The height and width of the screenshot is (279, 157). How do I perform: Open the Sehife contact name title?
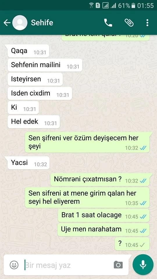42,23
